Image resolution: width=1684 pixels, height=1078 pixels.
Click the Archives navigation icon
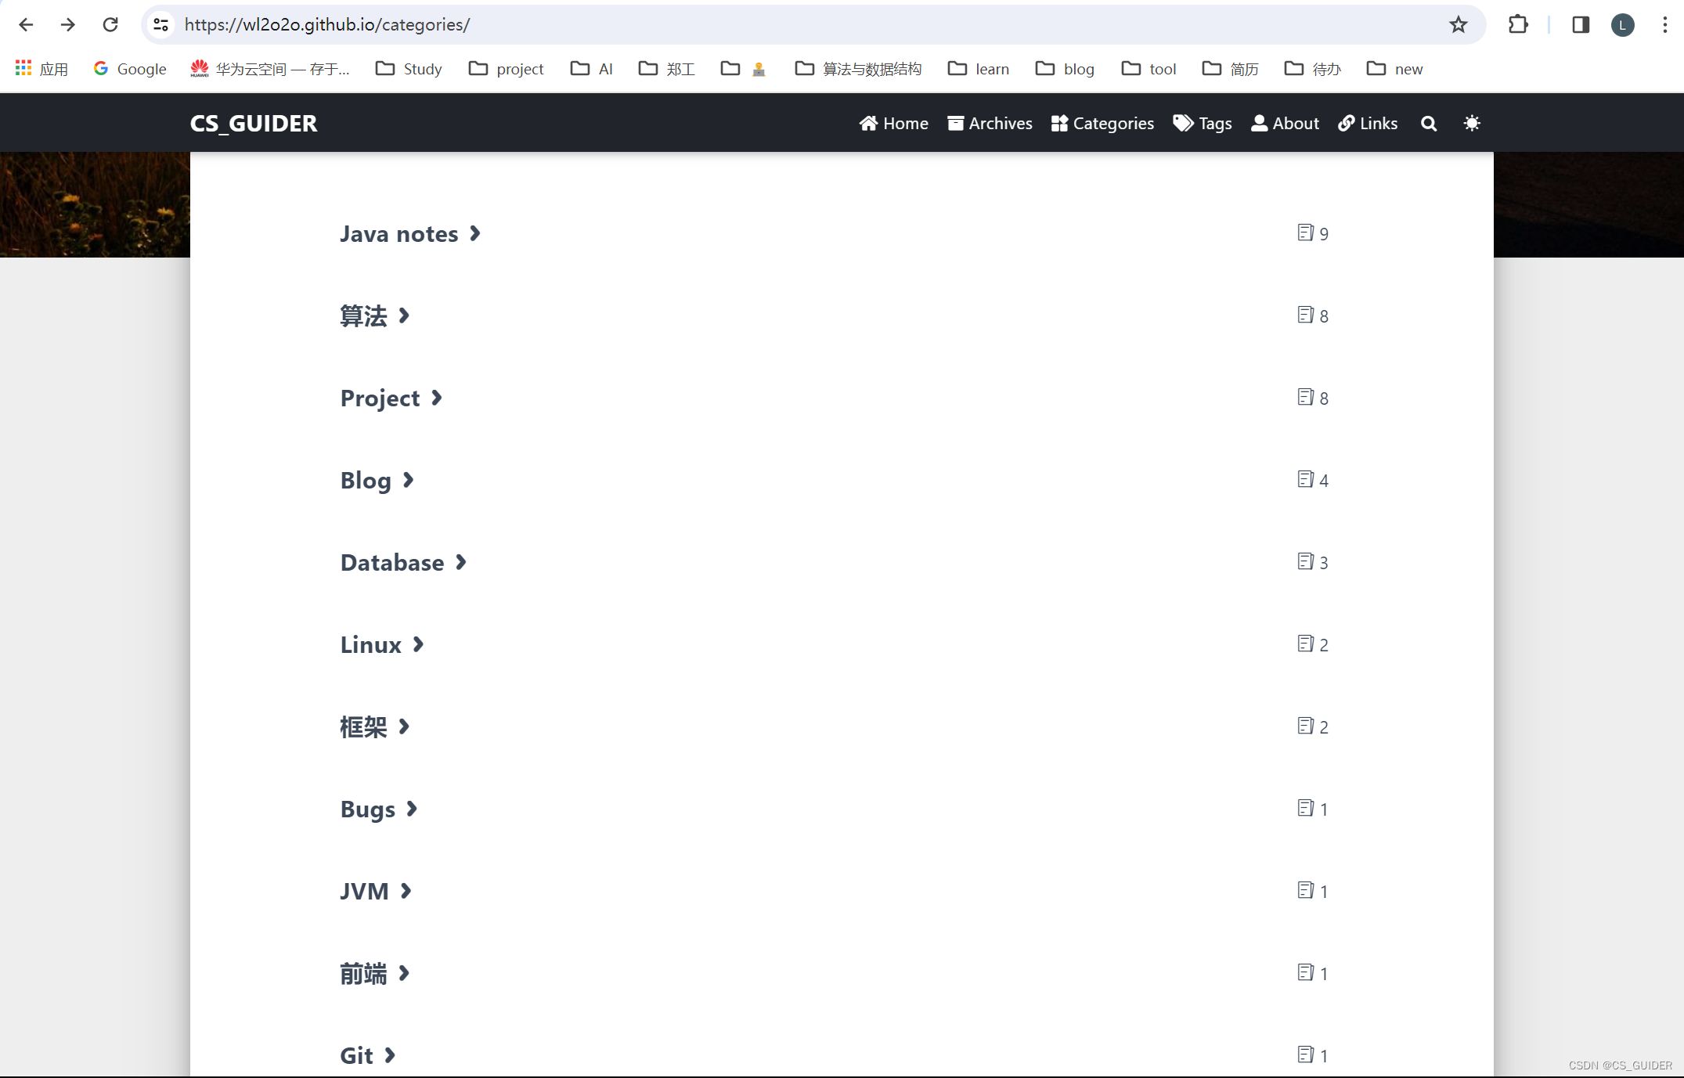coord(955,123)
